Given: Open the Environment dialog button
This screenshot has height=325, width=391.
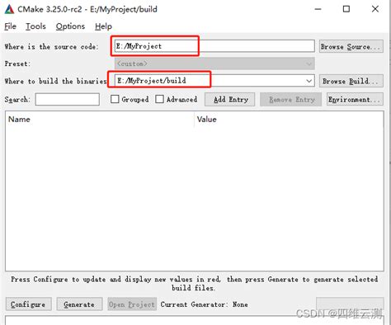Looking at the screenshot, I should [x=355, y=99].
